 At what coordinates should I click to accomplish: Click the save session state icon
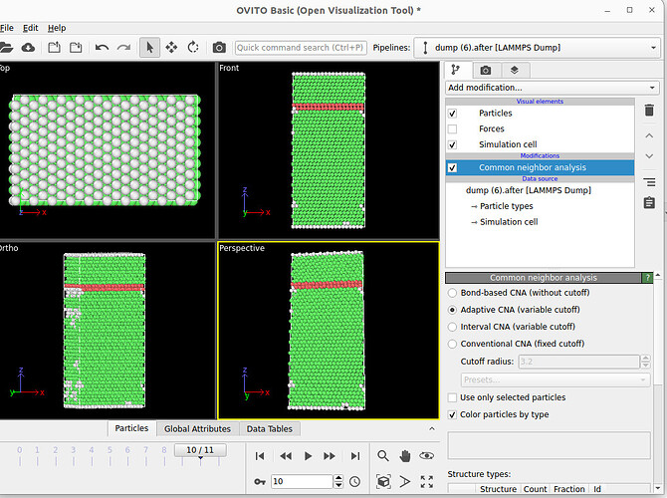point(54,47)
